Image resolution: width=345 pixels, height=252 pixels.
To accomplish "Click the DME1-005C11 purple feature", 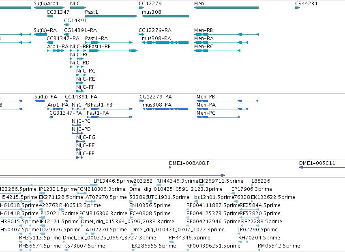I will tap(322, 167).
